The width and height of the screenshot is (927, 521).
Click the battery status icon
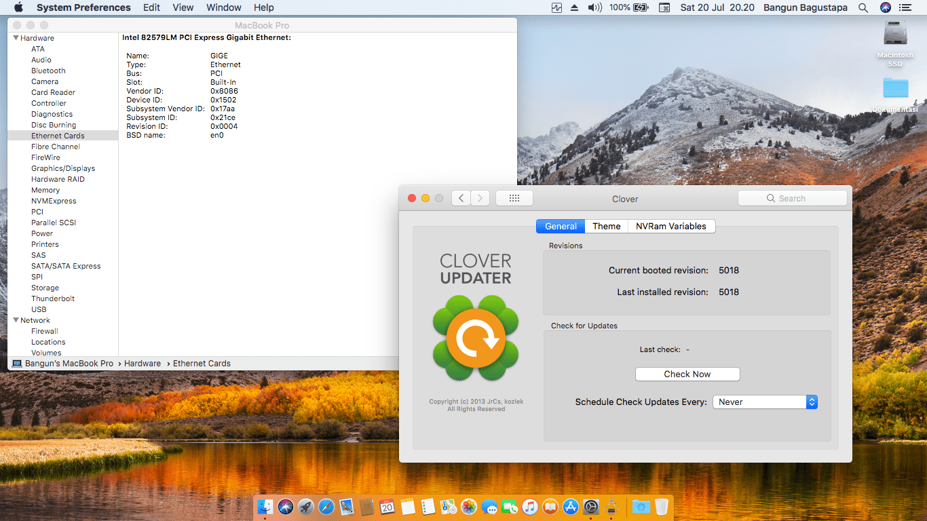point(641,7)
